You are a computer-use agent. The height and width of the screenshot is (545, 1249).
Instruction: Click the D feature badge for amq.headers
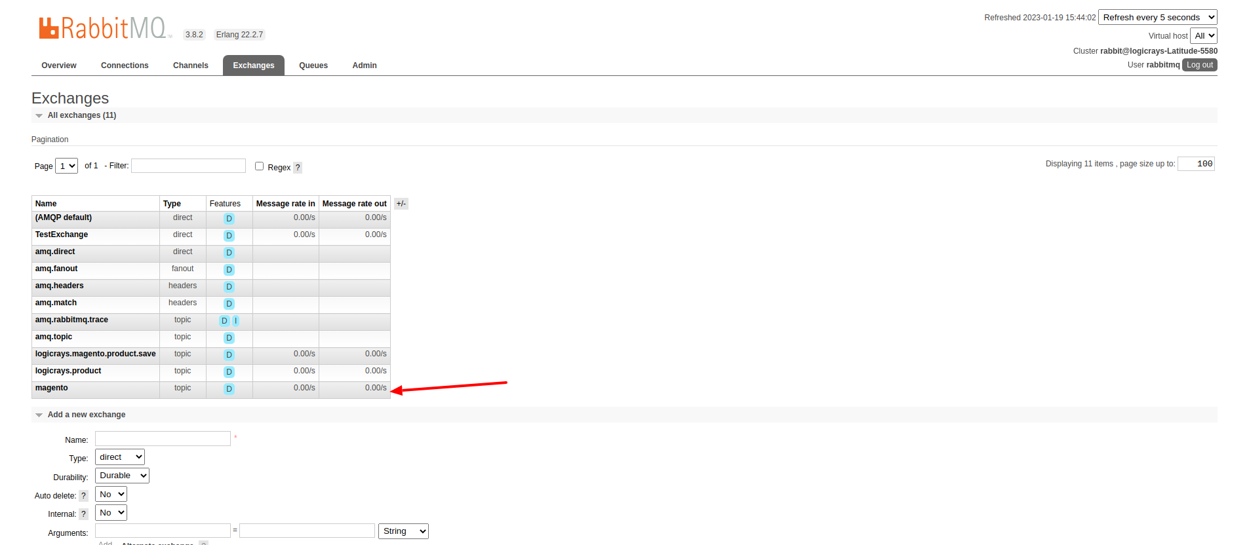229,287
